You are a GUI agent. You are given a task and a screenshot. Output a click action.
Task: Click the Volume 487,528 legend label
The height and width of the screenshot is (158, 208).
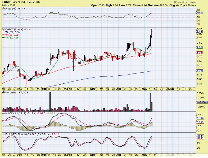(x=17, y=92)
